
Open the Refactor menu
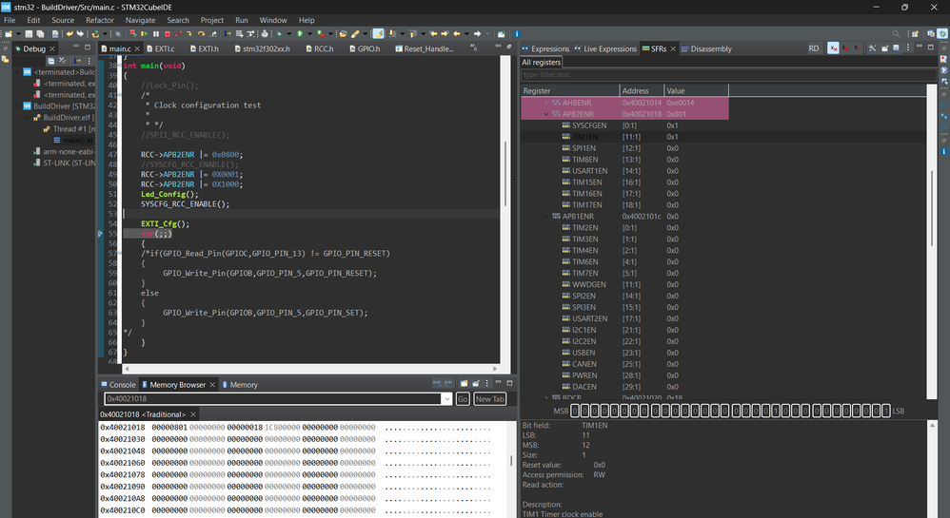pyautogui.click(x=100, y=20)
